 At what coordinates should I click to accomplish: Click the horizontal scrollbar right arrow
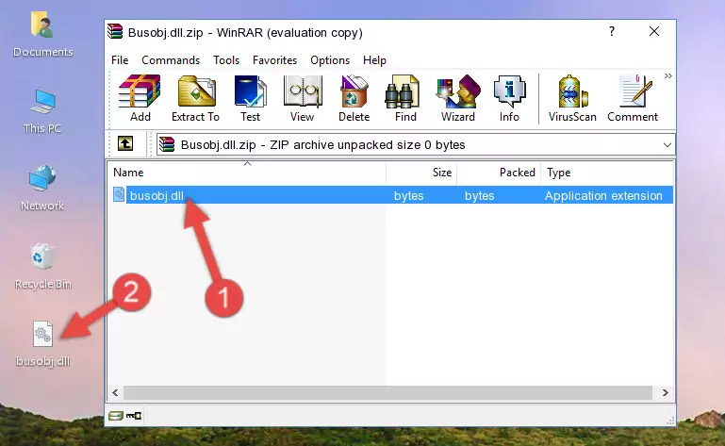click(665, 393)
